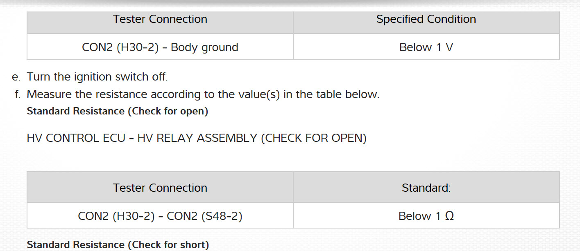Select the CON2 (H30-2) - CON2 (S48-2) cell
The width and height of the screenshot is (580, 251).
[160, 216]
